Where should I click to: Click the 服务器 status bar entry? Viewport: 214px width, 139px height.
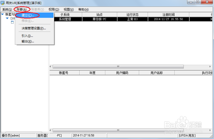click(x=53, y=135)
